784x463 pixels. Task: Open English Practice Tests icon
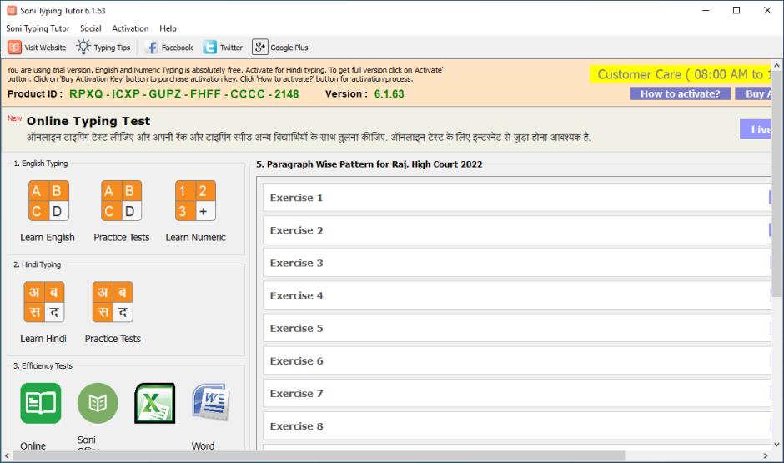pyautogui.click(x=121, y=201)
